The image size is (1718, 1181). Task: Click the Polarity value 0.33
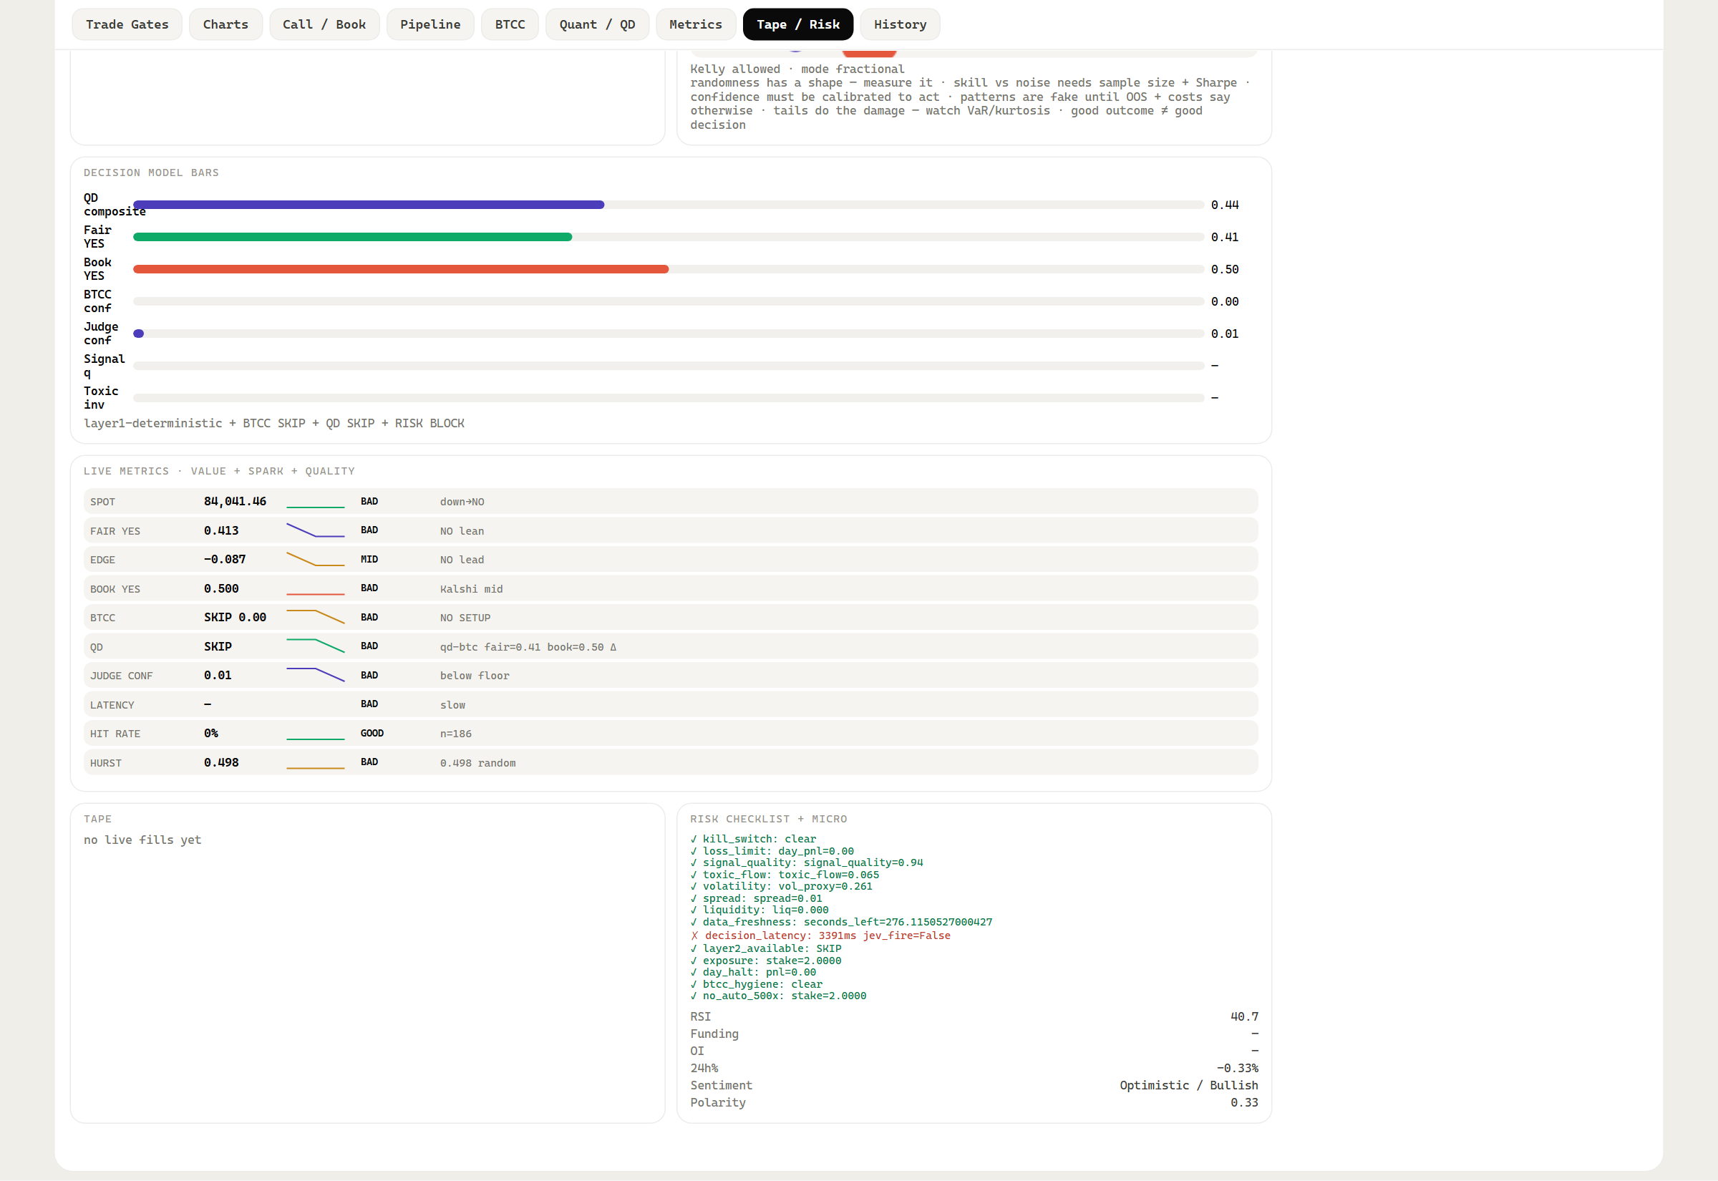point(1243,1102)
